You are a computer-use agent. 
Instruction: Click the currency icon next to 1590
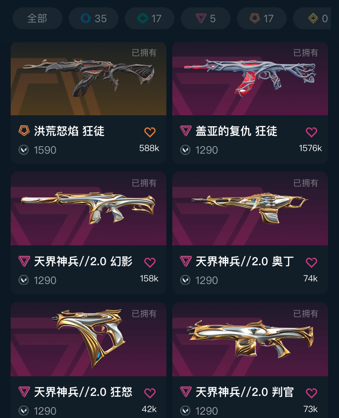[24, 150]
